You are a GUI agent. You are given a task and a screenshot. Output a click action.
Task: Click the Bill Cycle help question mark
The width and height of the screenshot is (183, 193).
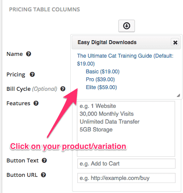[63, 89]
